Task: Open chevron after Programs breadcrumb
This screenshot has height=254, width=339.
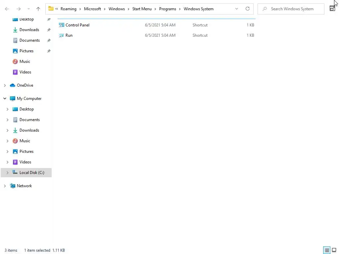Action: [180, 9]
